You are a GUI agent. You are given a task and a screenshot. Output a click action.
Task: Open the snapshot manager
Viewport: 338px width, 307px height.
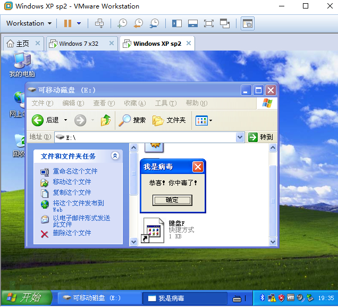(x=154, y=23)
